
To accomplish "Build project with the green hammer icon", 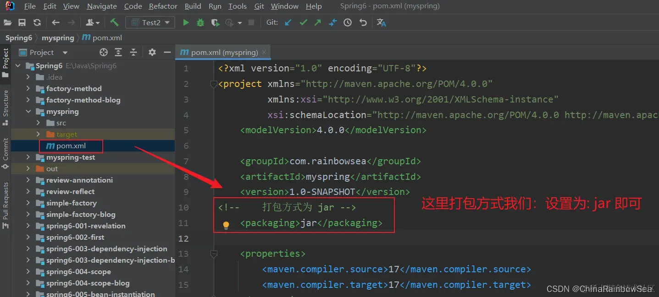I will tap(114, 22).
